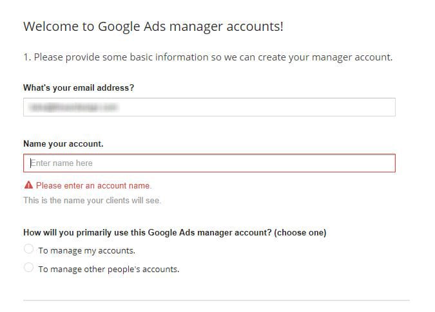The width and height of the screenshot is (435, 312).
Task: Click the 'Name your account.' label
Action: pyautogui.click(x=63, y=144)
